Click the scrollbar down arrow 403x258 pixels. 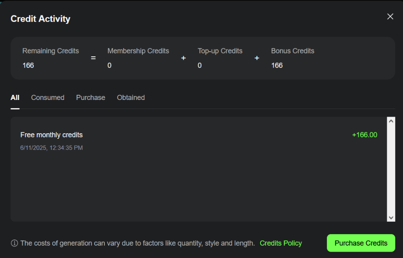tap(391, 218)
